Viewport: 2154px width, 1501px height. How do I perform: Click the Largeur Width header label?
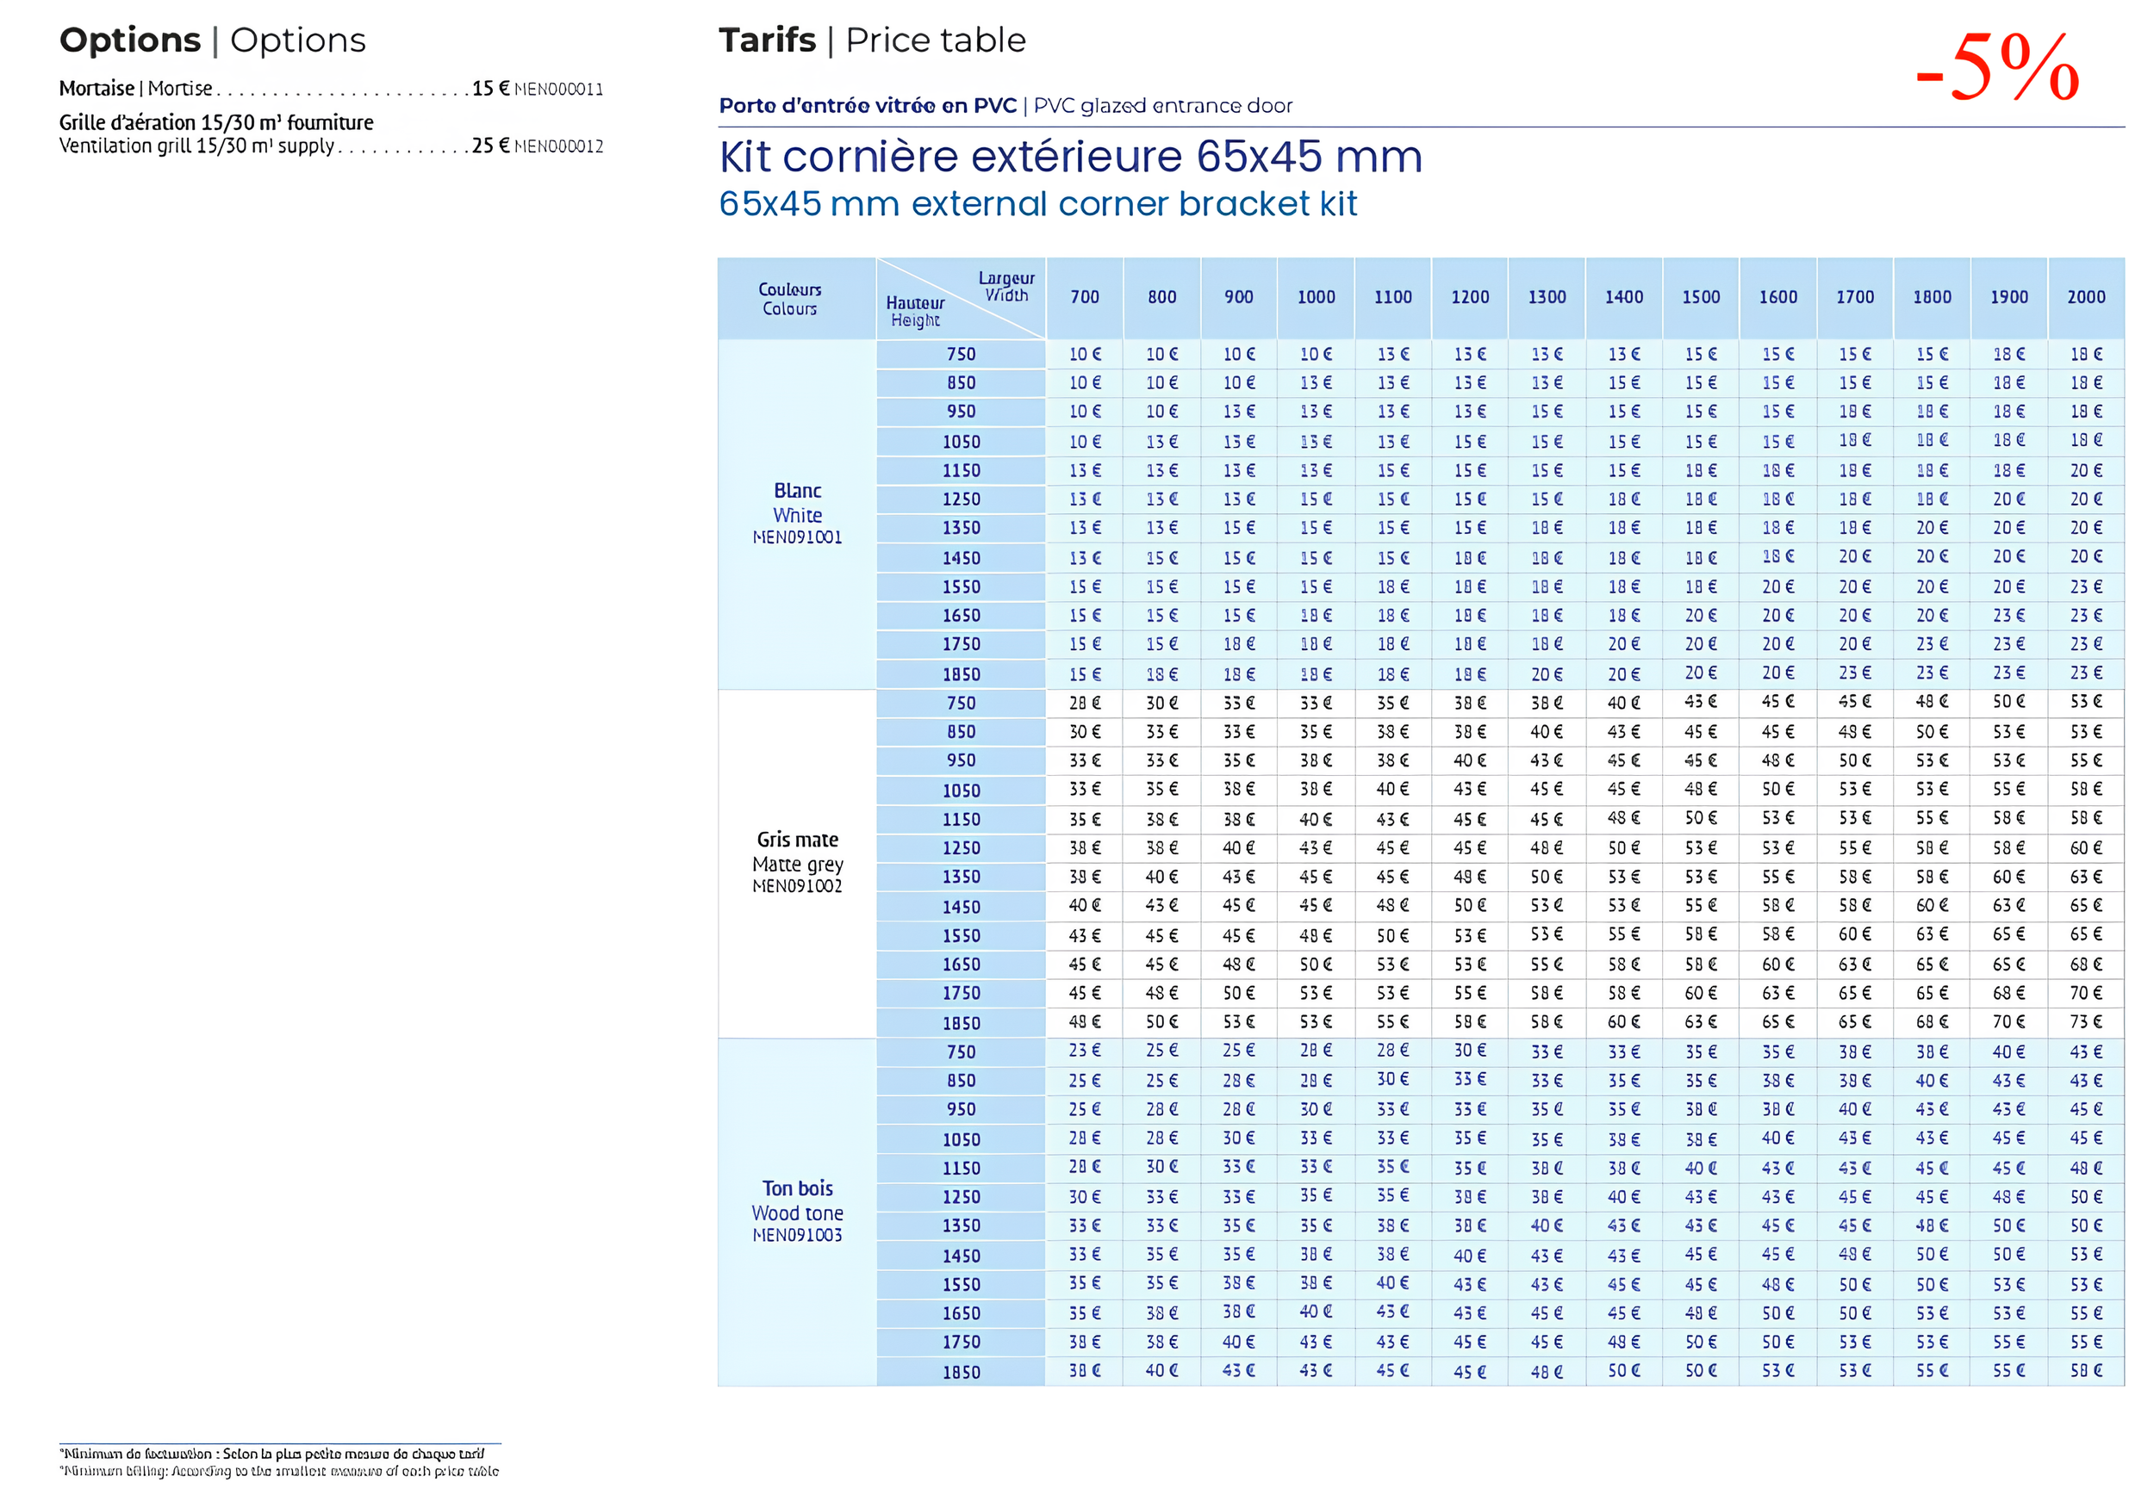point(1005,286)
